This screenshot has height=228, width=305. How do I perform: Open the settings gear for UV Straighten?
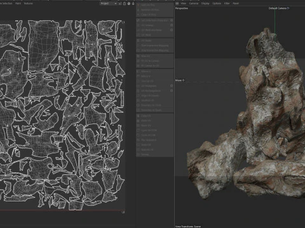pos(172,85)
